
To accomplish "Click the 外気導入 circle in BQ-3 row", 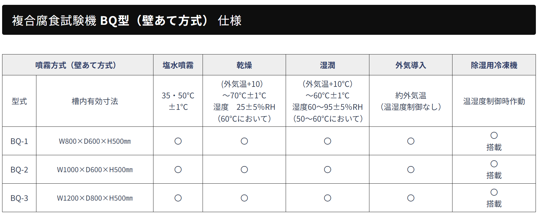I will 411,198.
